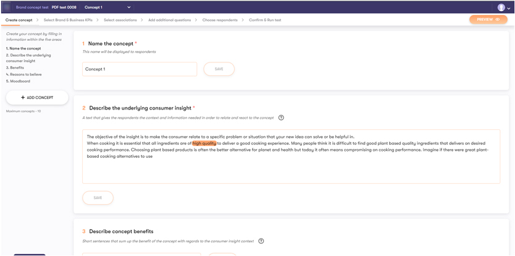Jump to Moodboard section in sidebar

pyautogui.click(x=19, y=81)
